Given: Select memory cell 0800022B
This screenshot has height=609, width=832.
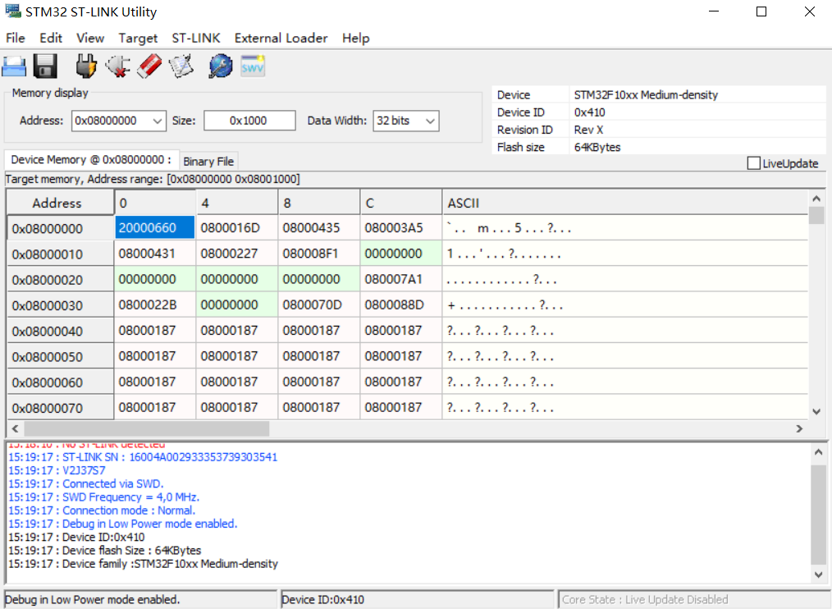Looking at the screenshot, I should pos(154,304).
